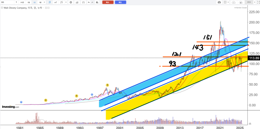Select the bar chart style icon

coord(62,2)
